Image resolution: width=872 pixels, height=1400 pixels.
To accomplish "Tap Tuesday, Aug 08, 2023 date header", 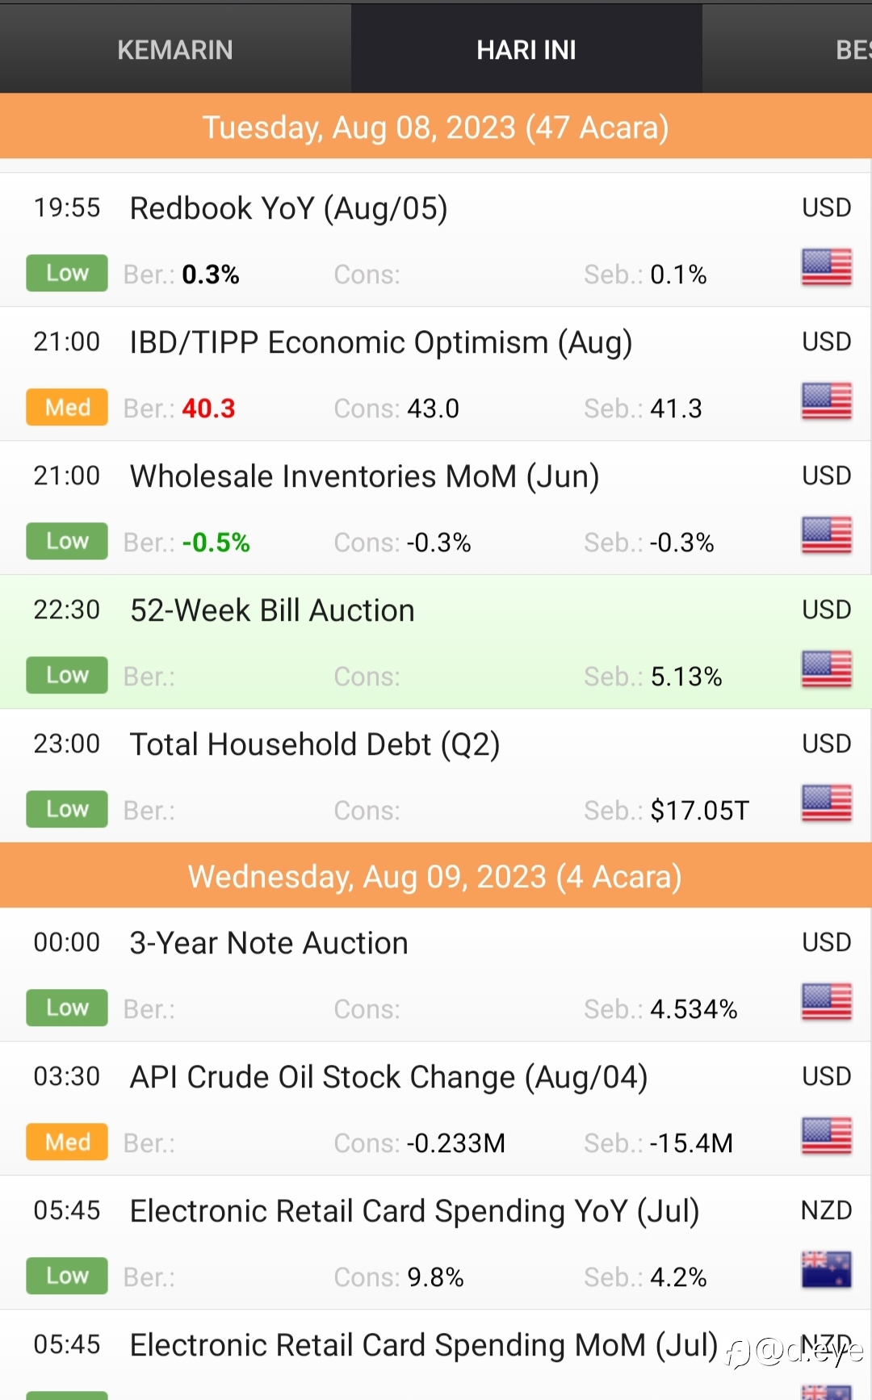I will click(x=436, y=127).
